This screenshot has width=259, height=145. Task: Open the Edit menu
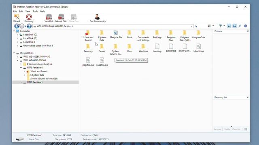[x=21, y=11]
